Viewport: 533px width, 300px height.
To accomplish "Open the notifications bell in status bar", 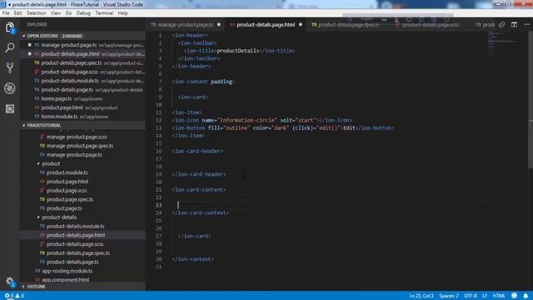I will [x=526, y=296].
